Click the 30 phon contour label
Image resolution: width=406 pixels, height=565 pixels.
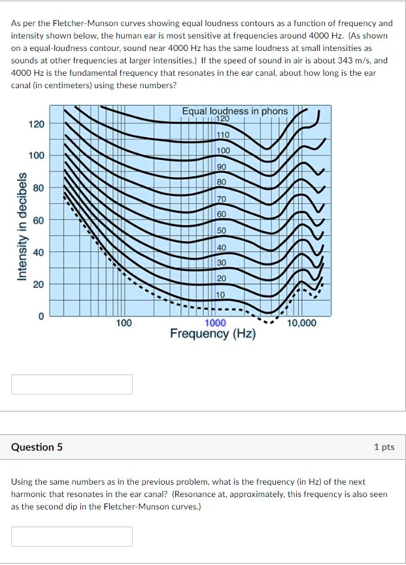pyautogui.click(x=221, y=262)
